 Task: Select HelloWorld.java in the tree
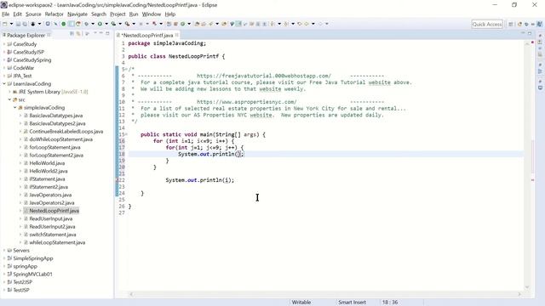(x=47, y=163)
